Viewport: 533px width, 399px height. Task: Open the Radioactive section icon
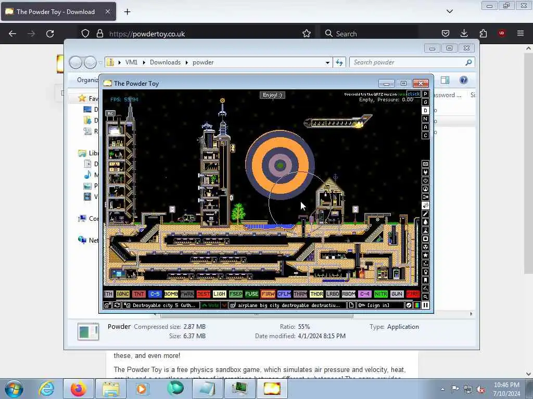pyautogui.click(x=425, y=247)
